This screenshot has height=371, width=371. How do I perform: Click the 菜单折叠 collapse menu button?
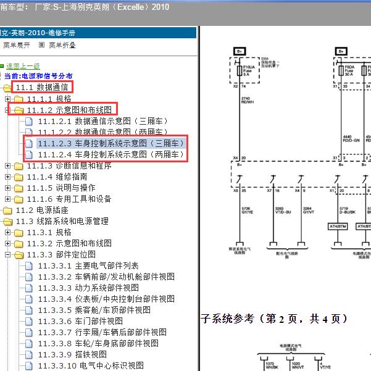click(62, 45)
